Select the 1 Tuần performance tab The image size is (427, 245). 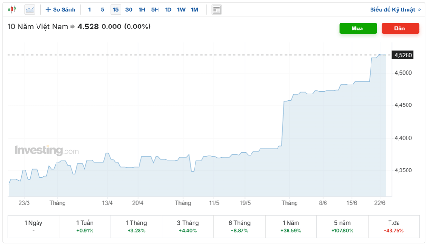click(x=85, y=226)
